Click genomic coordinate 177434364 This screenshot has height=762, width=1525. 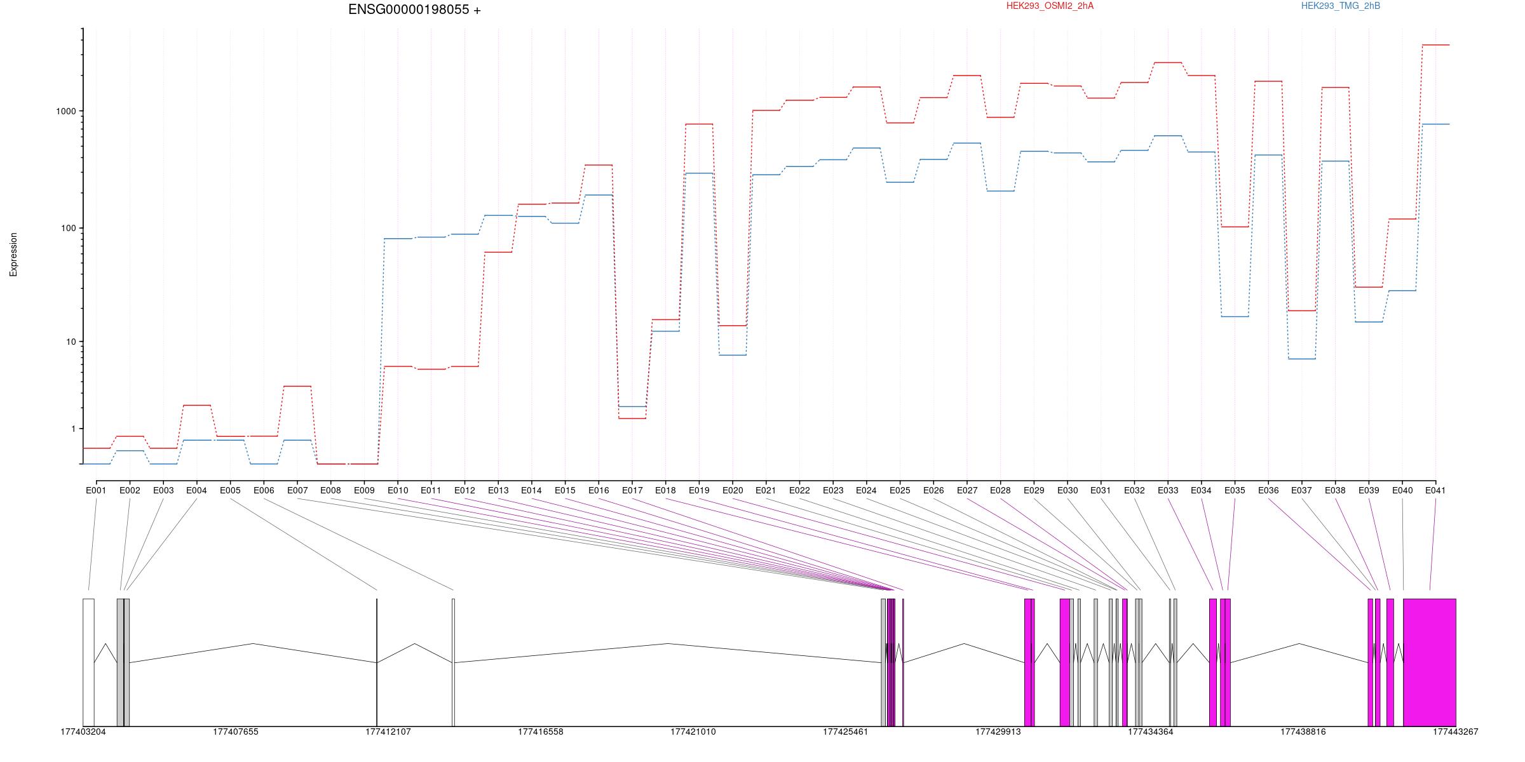coord(1151,732)
